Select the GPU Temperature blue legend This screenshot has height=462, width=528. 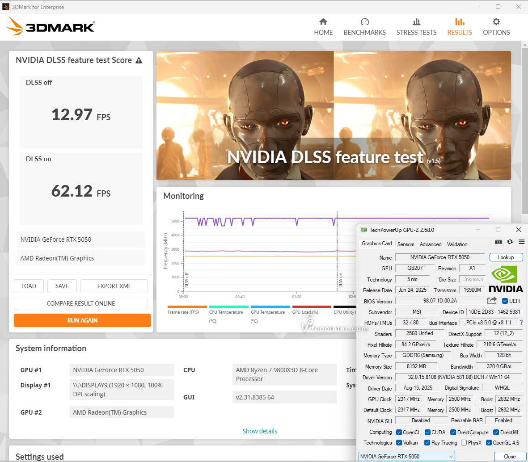tap(270, 314)
